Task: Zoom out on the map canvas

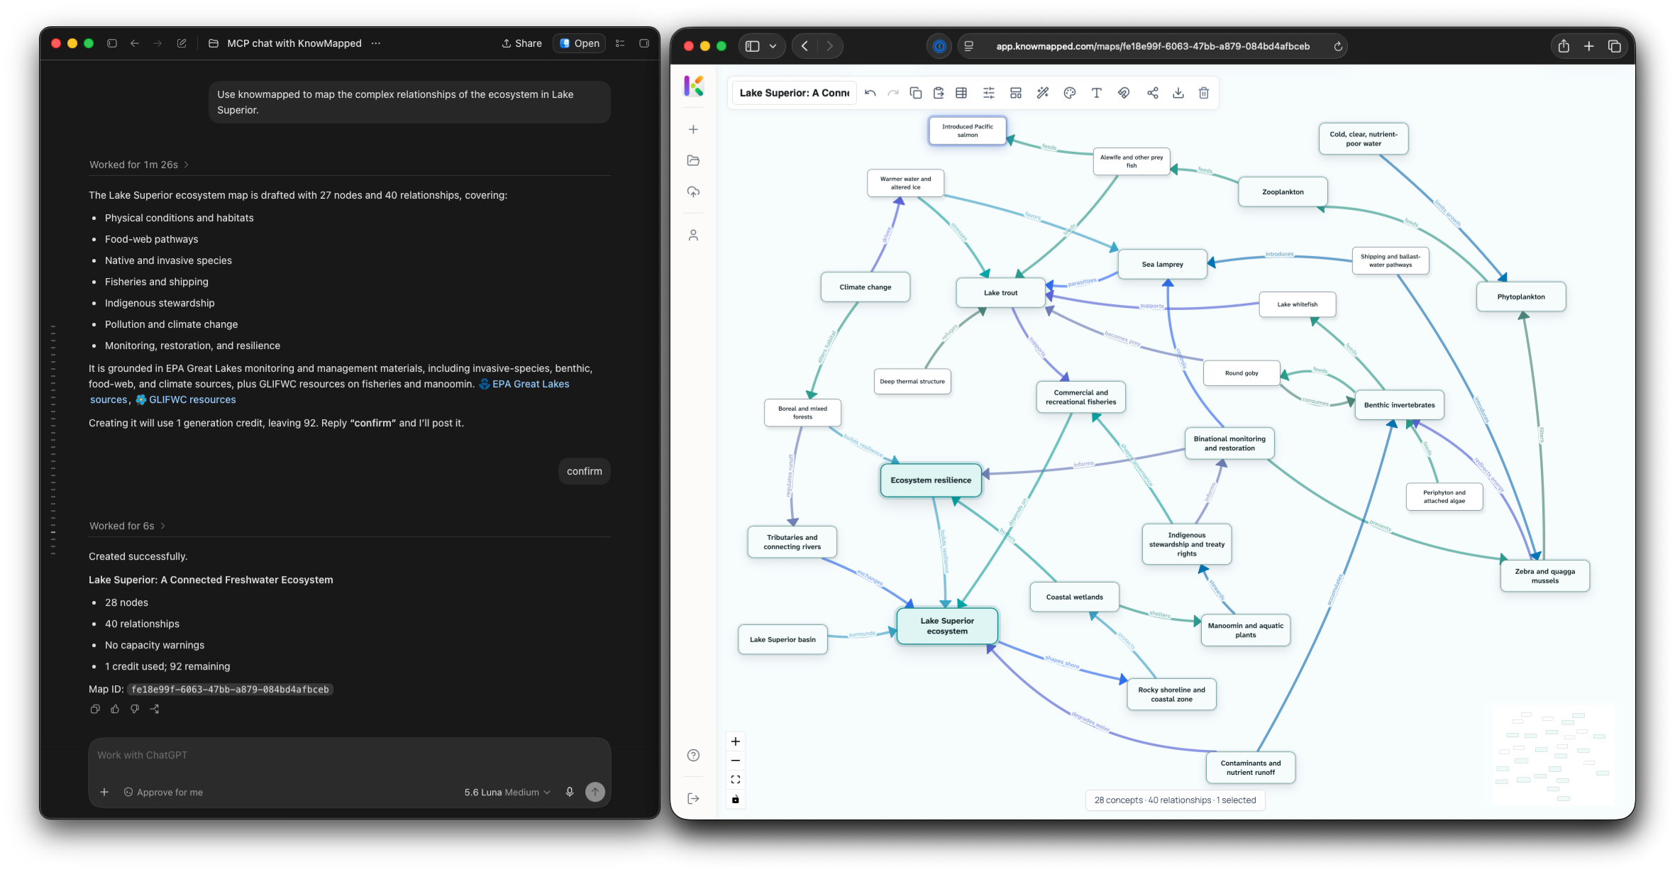Action: 736,761
